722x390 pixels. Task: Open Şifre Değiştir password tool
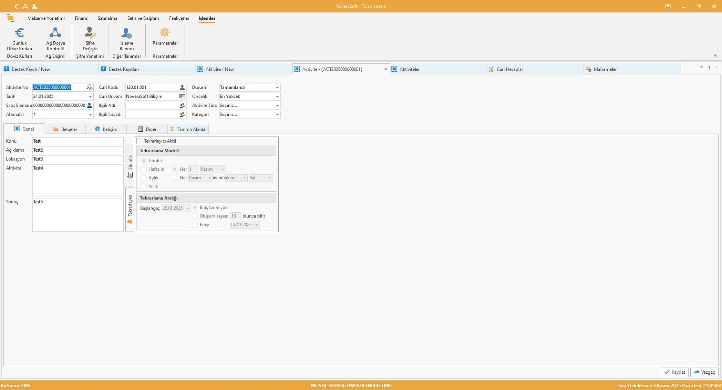click(x=90, y=33)
